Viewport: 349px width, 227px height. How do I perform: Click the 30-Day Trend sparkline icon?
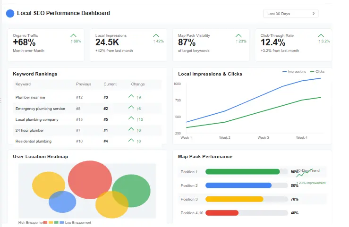tap(302, 174)
